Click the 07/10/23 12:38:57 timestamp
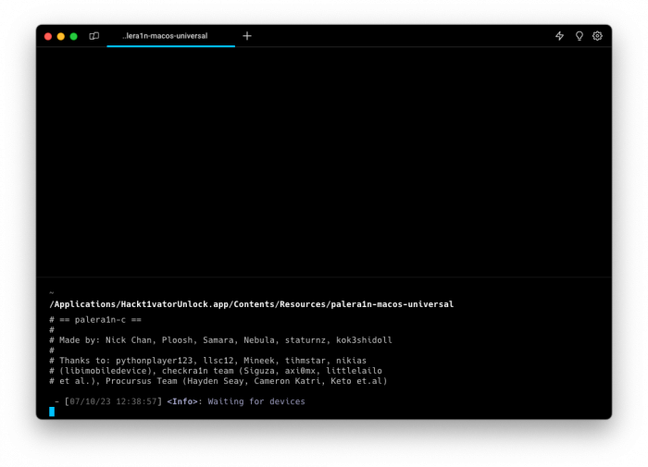The width and height of the screenshot is (648, 467). (x=113, y=401)
